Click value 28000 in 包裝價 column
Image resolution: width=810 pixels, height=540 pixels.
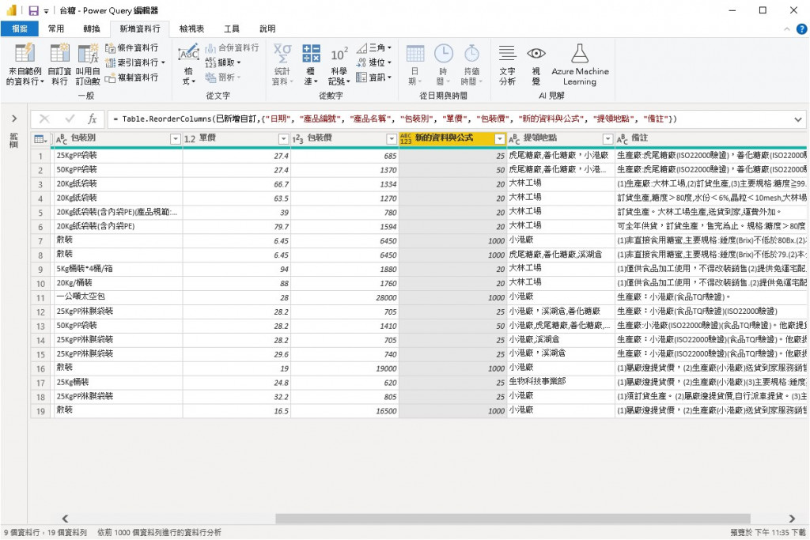pyautogui.click(x=386, y=298)
